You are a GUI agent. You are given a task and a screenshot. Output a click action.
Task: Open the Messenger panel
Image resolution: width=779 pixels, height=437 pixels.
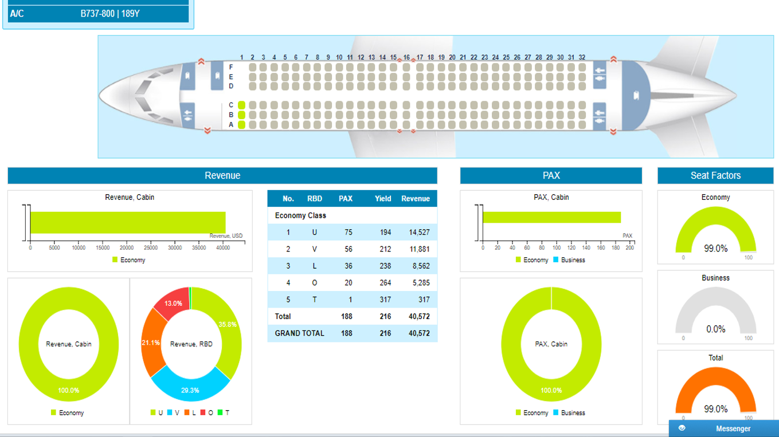pyautogui.click(x=734, y=428)
